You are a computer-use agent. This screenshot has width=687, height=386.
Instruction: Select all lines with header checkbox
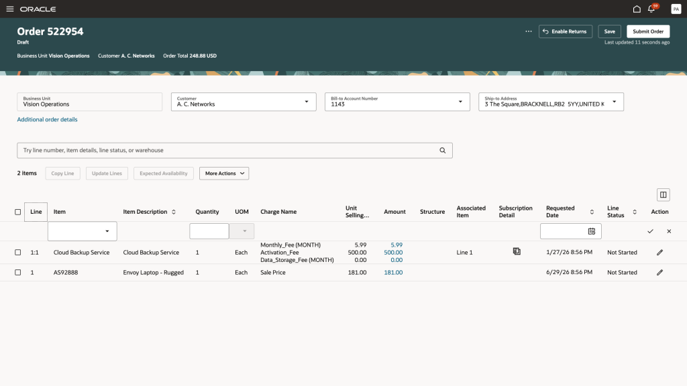[x=18, y=212]
